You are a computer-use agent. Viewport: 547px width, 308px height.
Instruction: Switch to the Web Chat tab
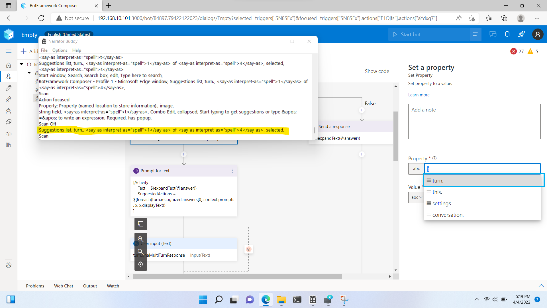(x=64, y=286)
